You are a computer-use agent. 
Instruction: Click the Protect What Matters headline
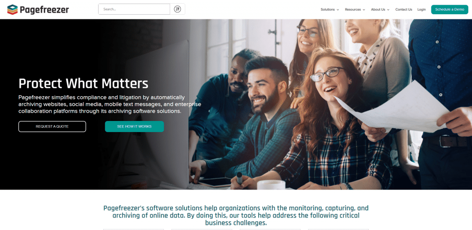tap(83, 83)
